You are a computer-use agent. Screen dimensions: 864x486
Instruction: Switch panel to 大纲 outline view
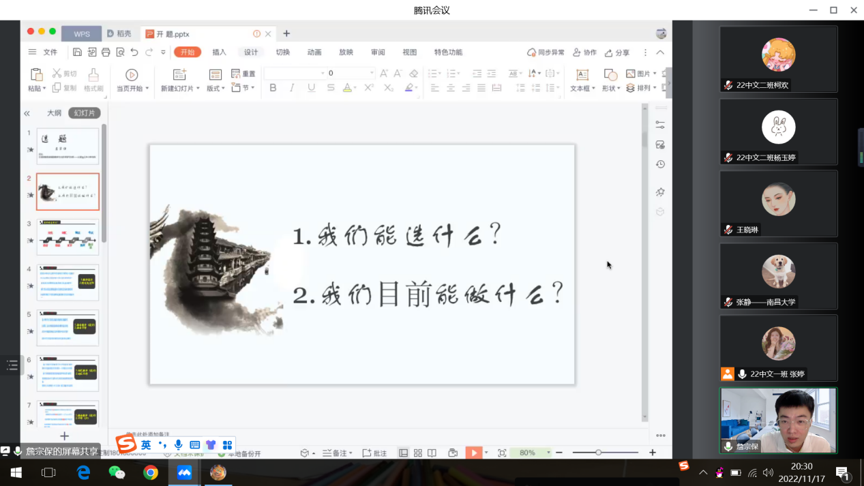click(x=54, y=113)
